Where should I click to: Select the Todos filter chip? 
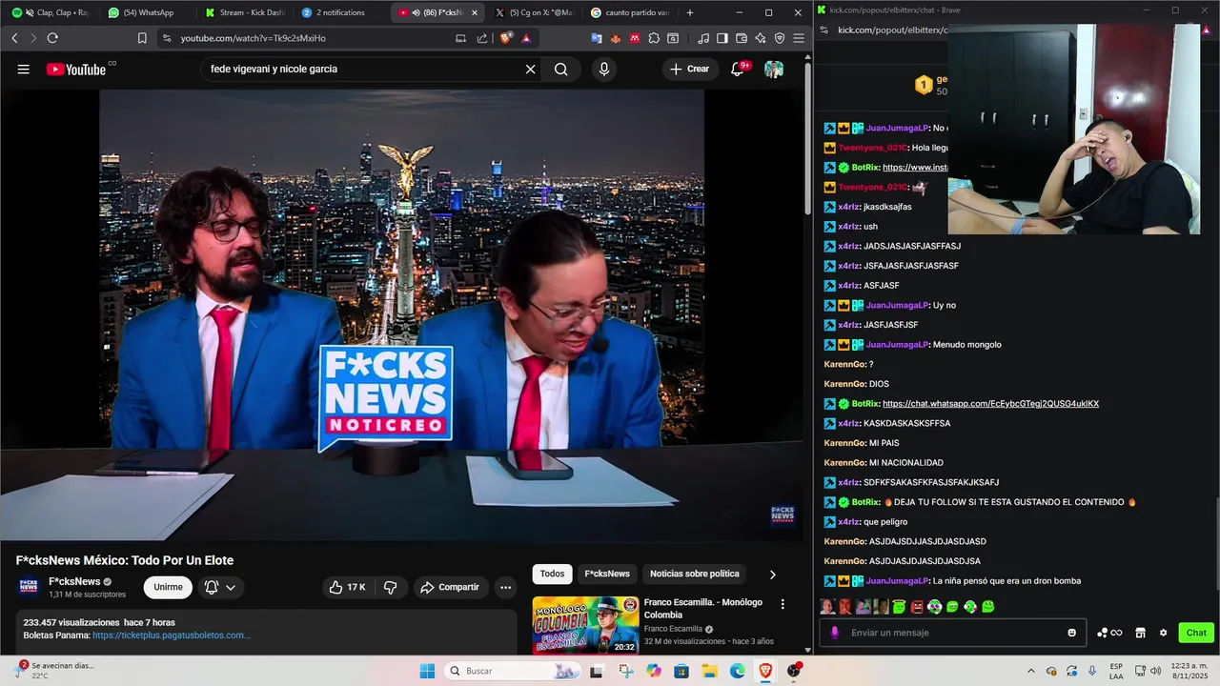(552, 574)
